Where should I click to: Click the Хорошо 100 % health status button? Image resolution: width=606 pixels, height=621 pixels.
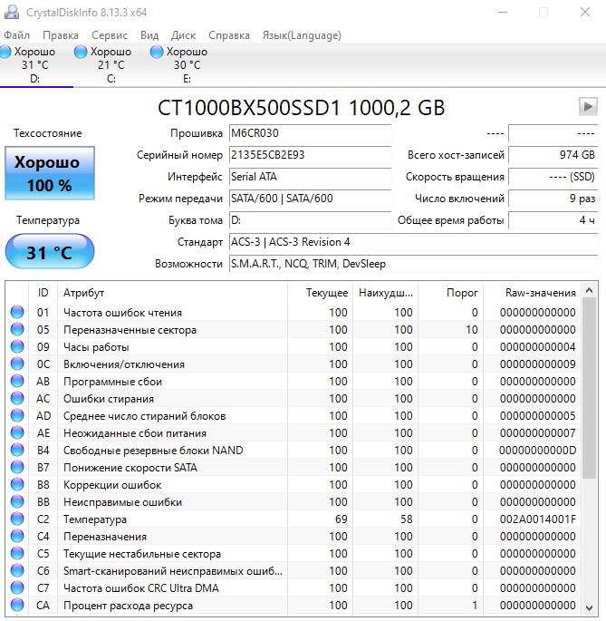coord(50,173)
